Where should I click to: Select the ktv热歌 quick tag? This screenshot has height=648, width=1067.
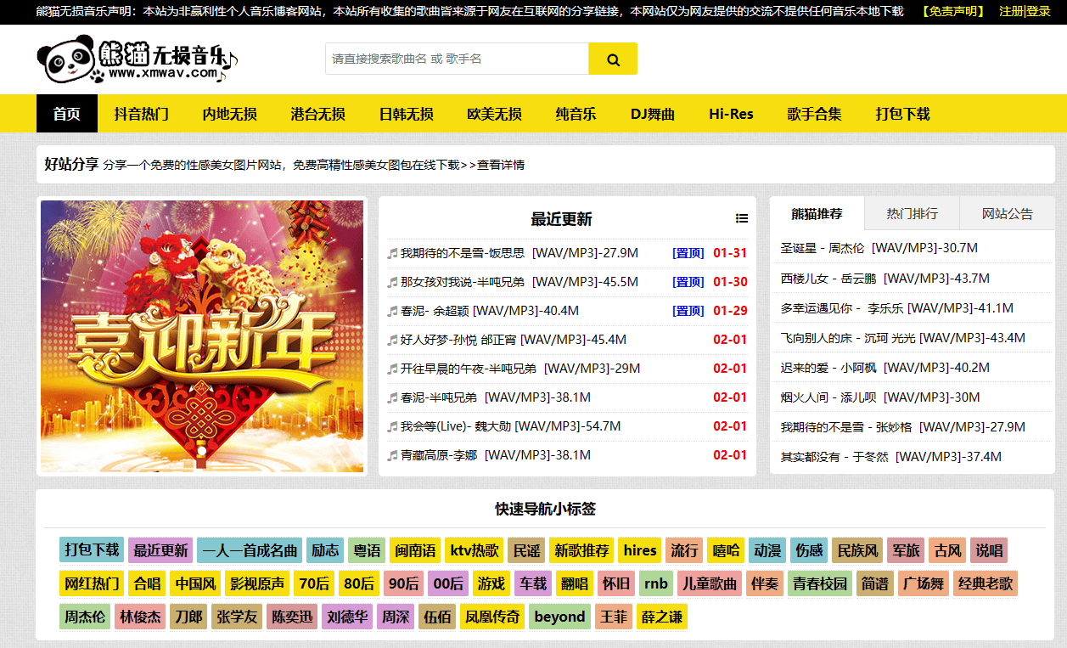475,550
